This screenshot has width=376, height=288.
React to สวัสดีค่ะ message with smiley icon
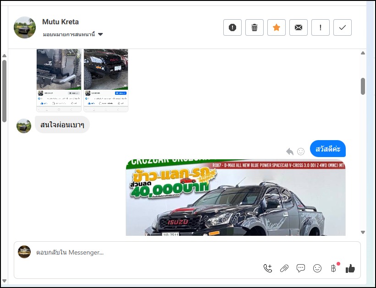click(x=301, y=151)
